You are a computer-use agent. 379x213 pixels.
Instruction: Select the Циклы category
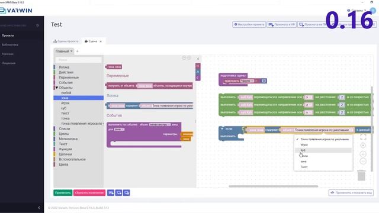64,134
